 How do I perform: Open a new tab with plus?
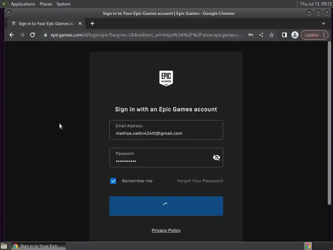(x=92, y=23)
